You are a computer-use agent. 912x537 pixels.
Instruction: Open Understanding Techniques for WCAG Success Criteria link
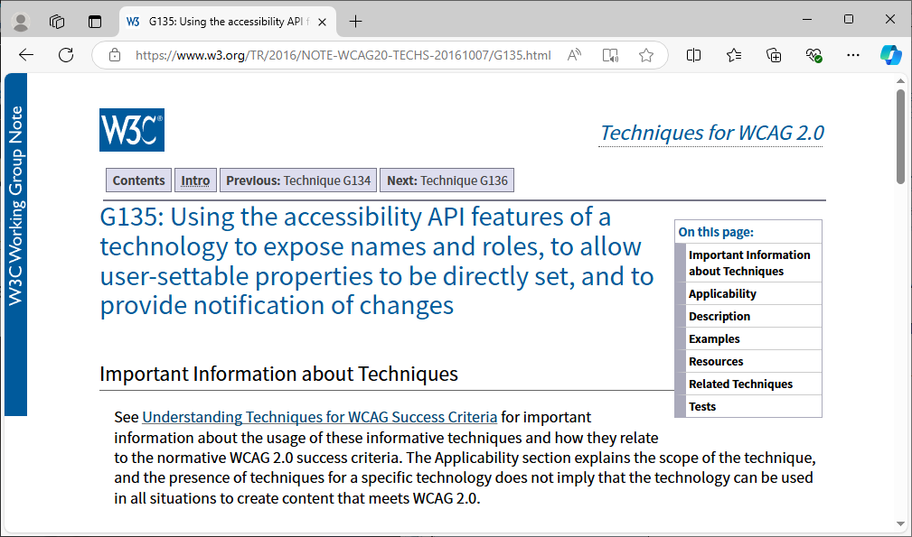(319, 417)
